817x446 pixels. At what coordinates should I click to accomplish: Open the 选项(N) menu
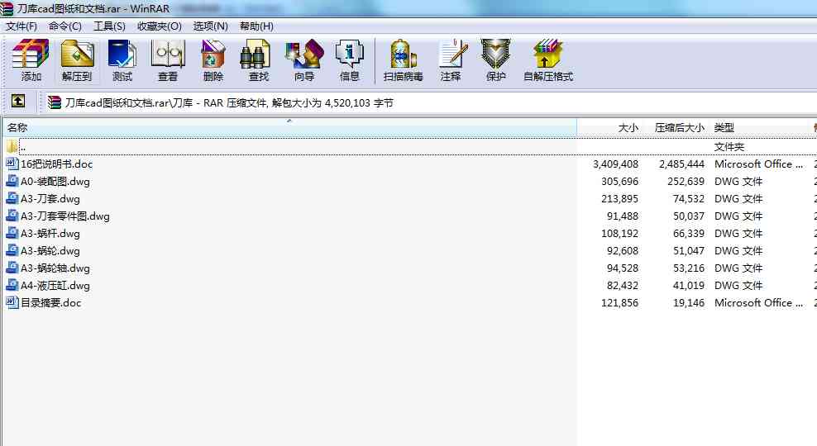(x=210, y=26)
